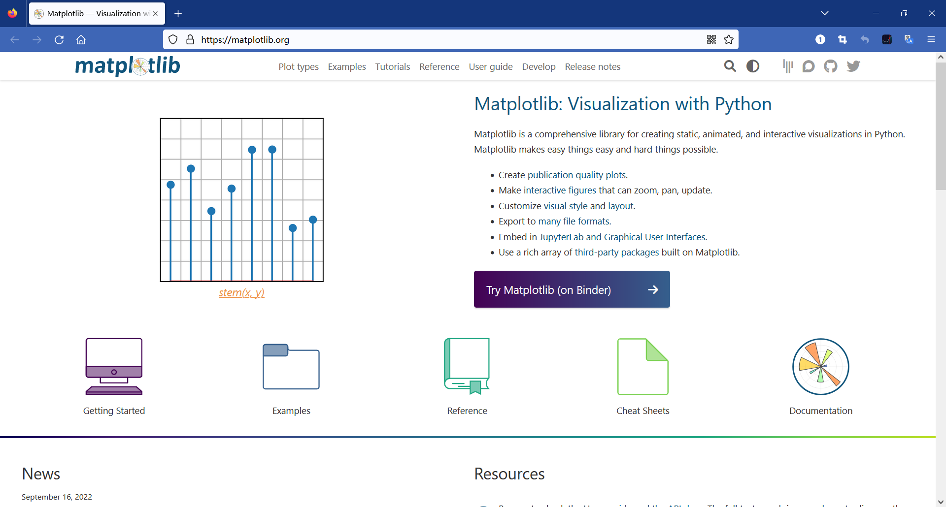946x507 pixels.
Task: Click the Getting Started text label
Action: pos(114,411)
